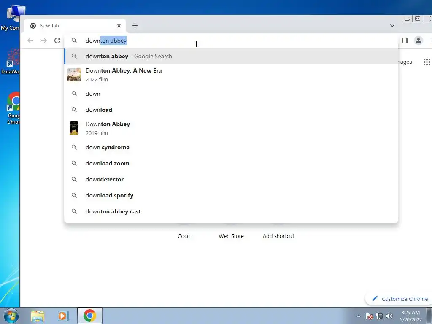Click the volume speaker tray icon
The height and width of the screenshot is (324, 432).
click(x=389, y=316)
